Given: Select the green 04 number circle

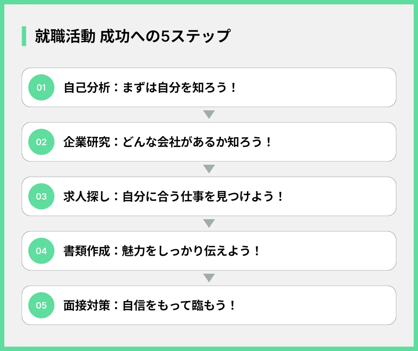Looking at the screenshot, I should tap(41, 251).
